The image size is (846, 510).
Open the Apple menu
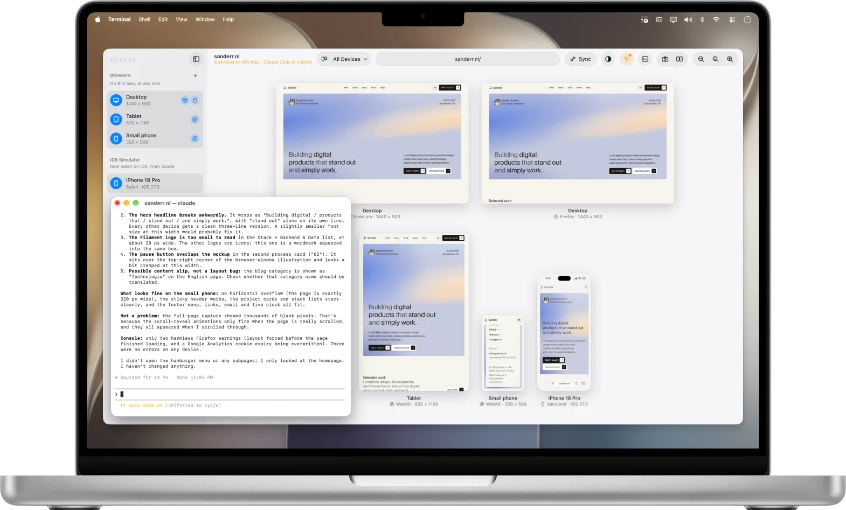(98, 19)
